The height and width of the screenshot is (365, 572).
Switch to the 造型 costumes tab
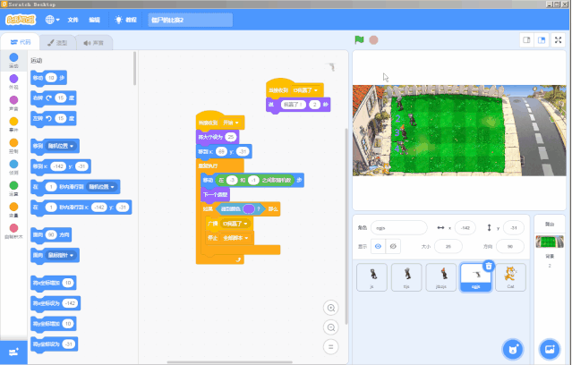pos(57,43)
